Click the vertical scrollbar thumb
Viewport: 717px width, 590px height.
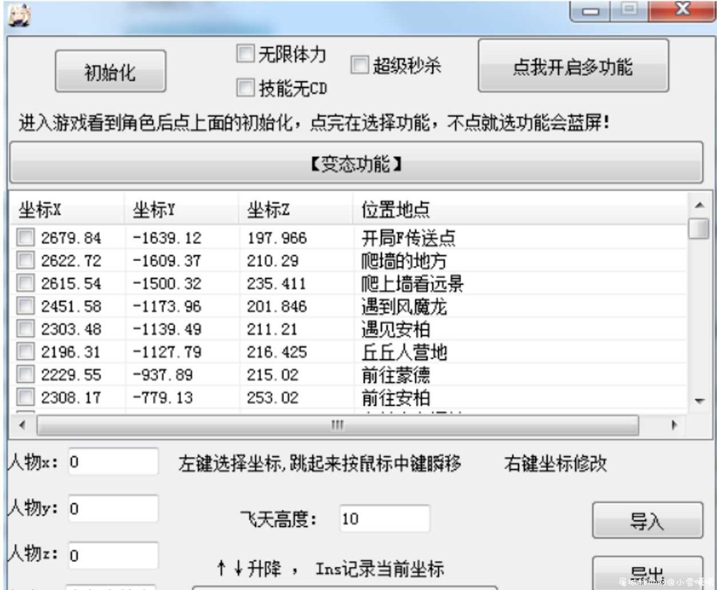(699, 229)
